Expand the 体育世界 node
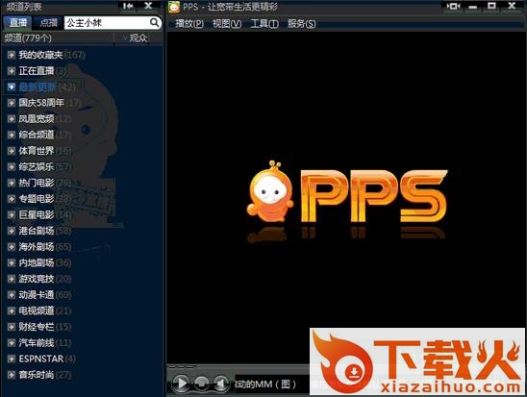The width and height of the screenshot is (527, 397). point(12,151)
